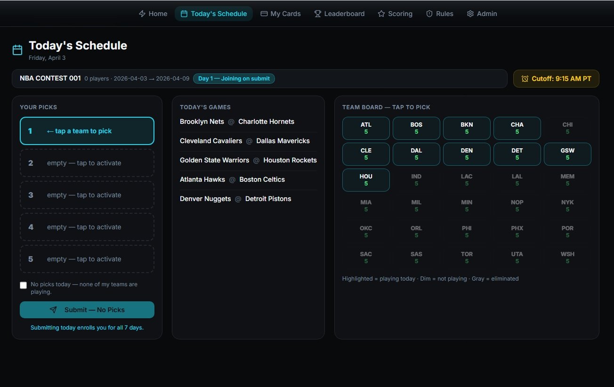The image size is (614, 387).
Task: Click the shield icon beside Rules
Action: tap(429, 14)
